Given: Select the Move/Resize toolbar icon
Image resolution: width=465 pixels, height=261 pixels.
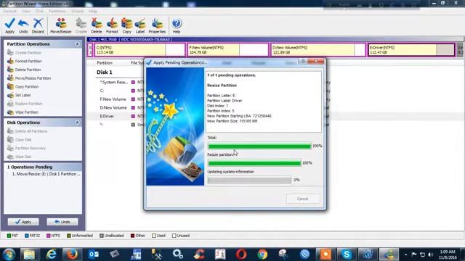Looking at the screenshot, I should (61, 25).
